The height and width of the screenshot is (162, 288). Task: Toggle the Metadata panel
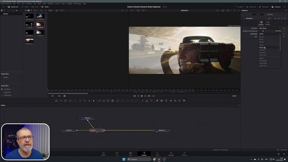(x=264, y=7)
